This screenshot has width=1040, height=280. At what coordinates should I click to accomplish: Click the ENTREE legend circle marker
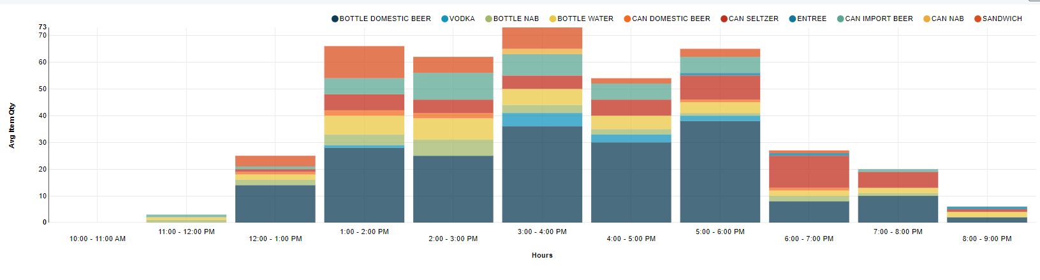tap(793, 19)
